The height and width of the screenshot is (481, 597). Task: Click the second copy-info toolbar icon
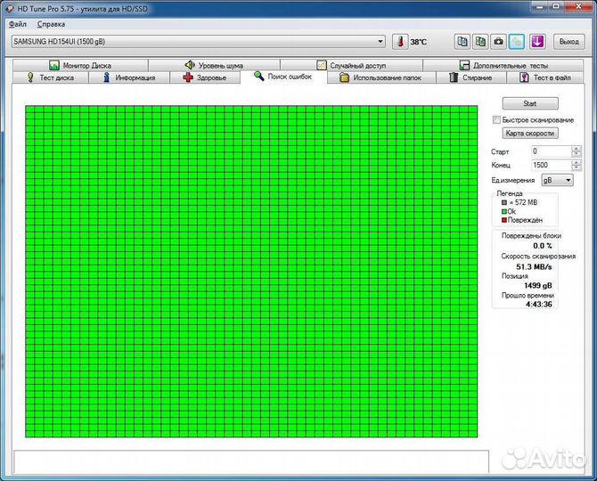point(480,42)
